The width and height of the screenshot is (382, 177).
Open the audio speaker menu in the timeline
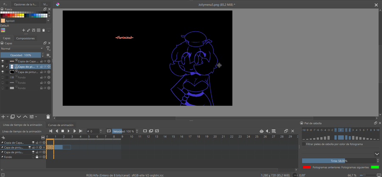tap(267, 131)
